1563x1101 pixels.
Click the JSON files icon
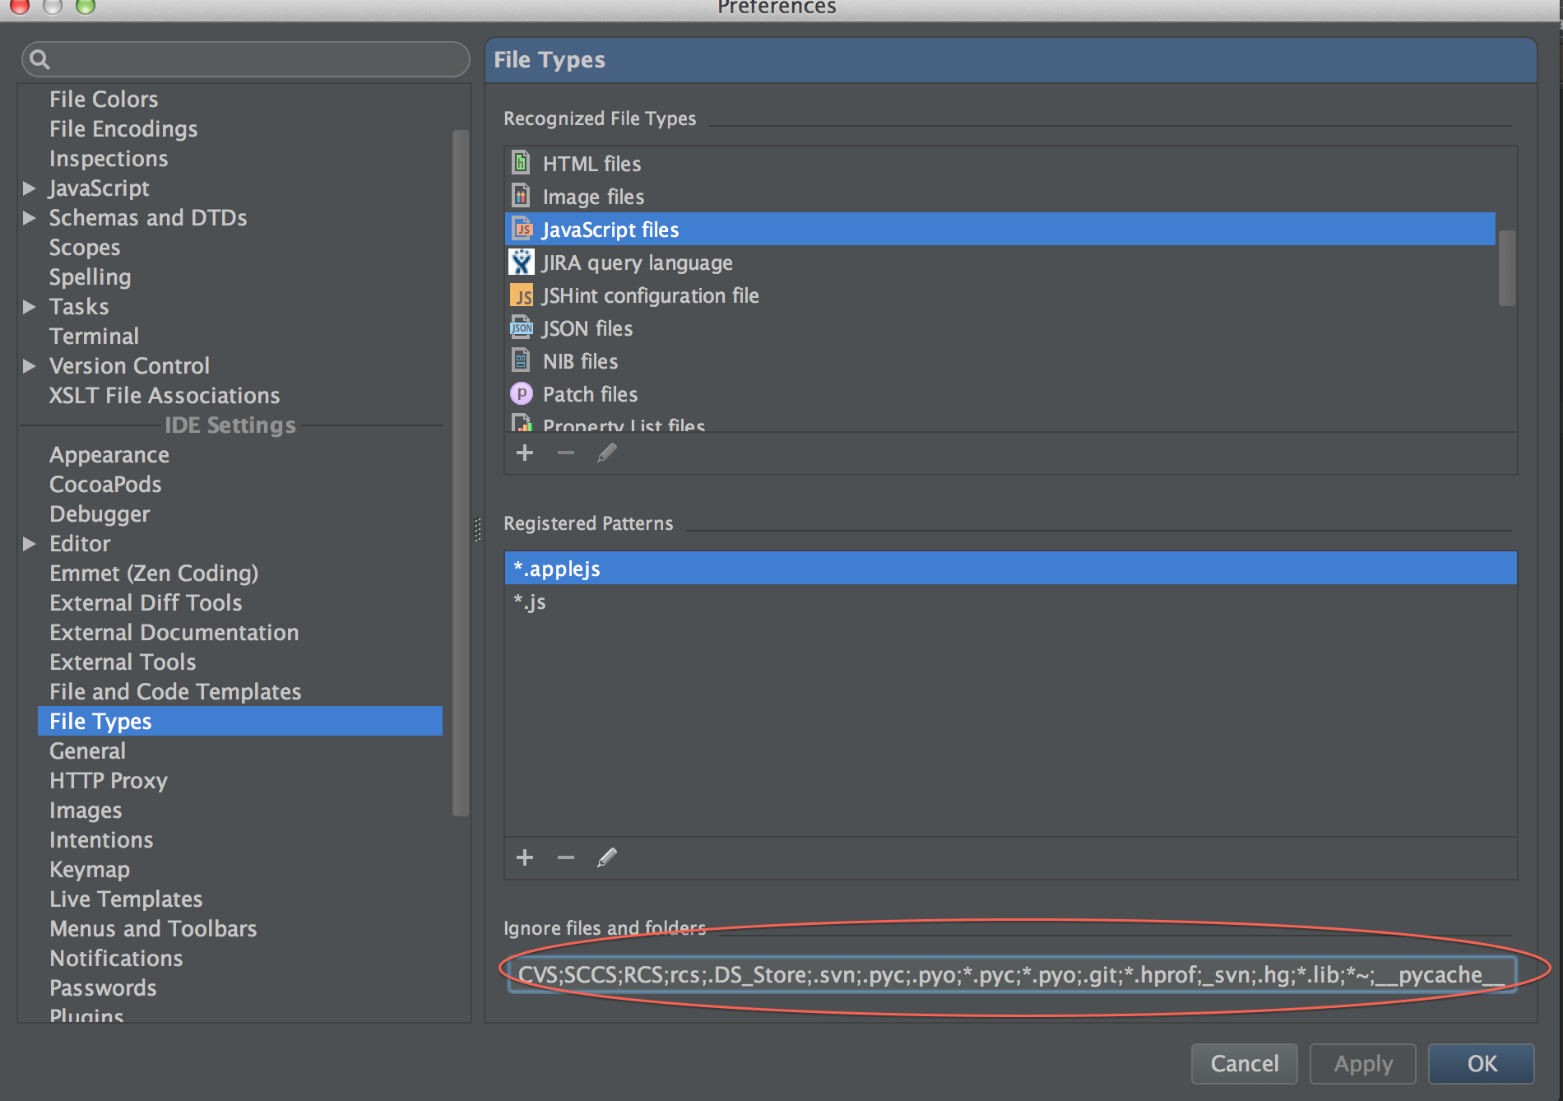click(522, 327)
